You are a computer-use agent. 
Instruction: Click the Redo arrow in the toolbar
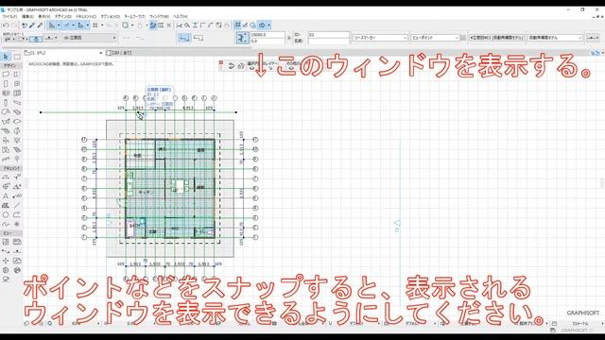[x=13, y=25]
